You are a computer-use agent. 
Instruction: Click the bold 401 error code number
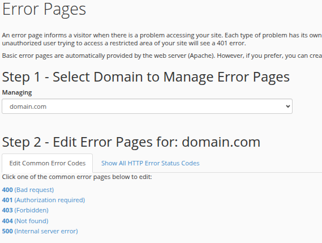[7, 200]
